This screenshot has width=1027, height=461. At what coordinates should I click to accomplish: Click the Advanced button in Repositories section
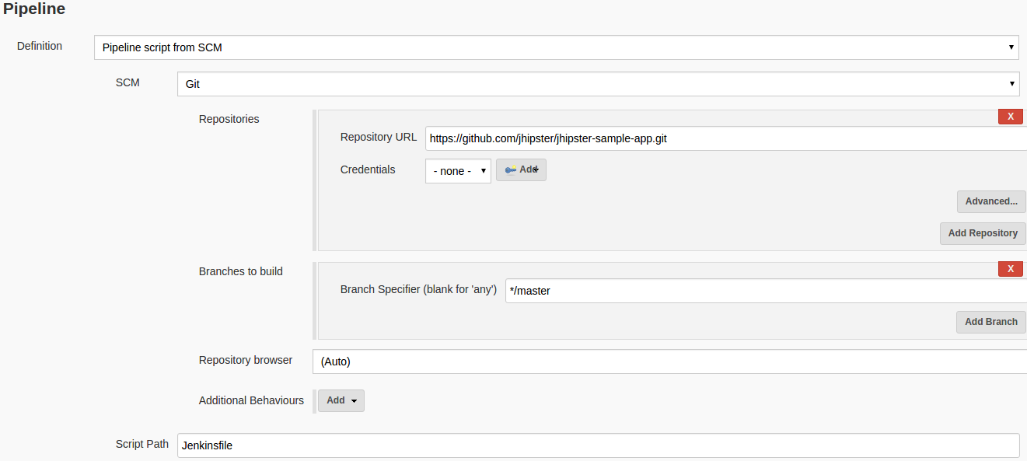(990, 201)
